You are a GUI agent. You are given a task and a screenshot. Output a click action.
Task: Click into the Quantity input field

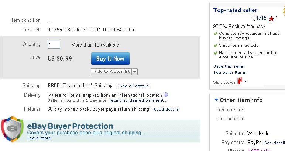54,45
